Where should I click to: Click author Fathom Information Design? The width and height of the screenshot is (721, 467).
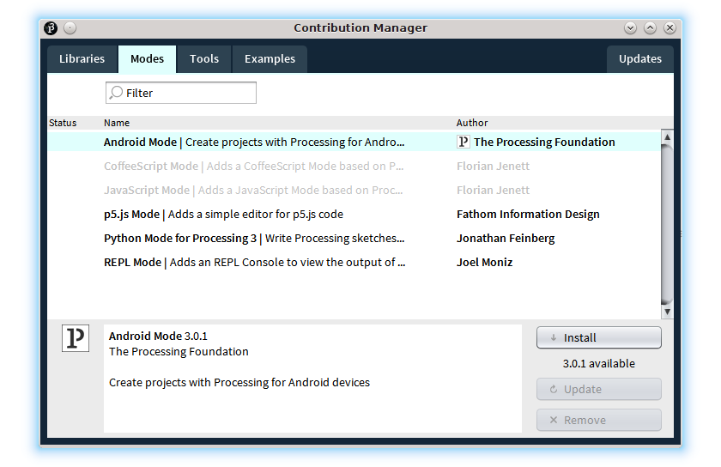[x=528, y=215]
